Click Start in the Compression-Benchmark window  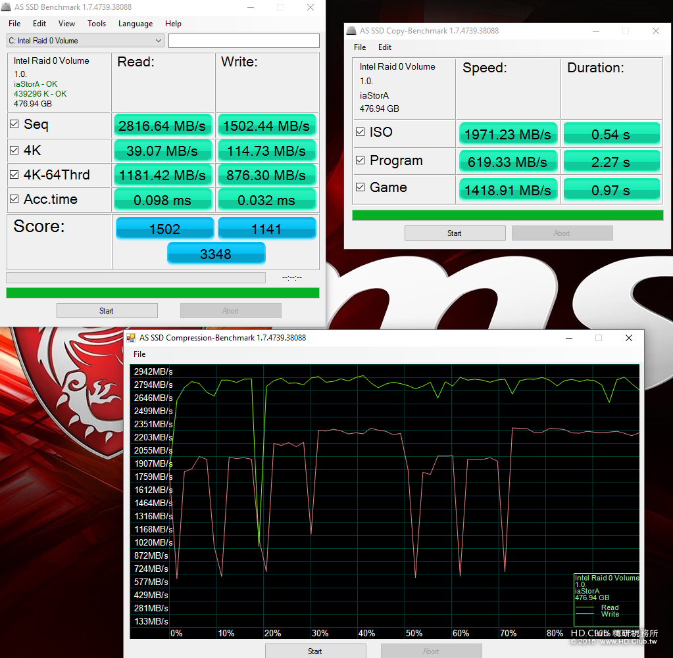click(316, 651)
